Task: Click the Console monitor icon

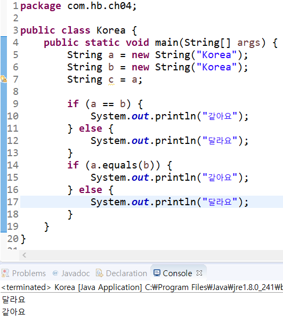Action: [157, 273]
